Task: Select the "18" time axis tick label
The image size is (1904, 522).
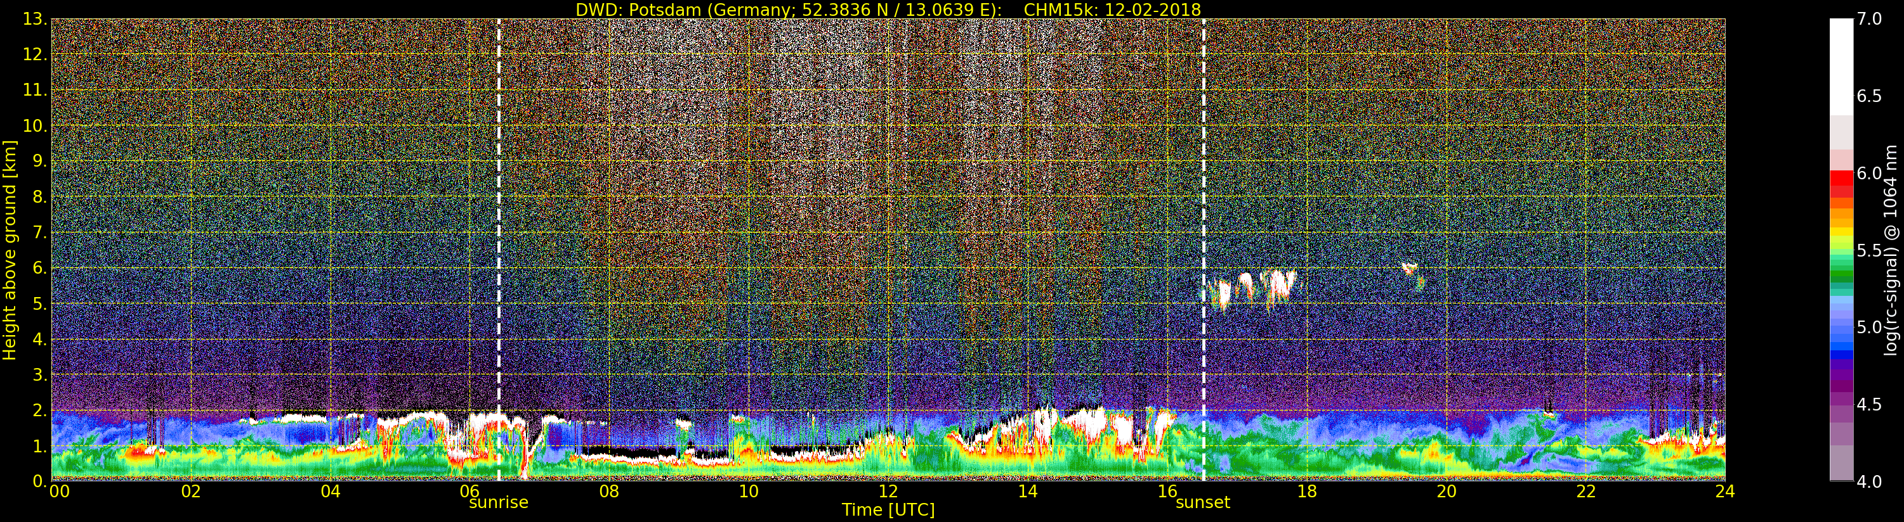Action: (x=1307, y=492)
